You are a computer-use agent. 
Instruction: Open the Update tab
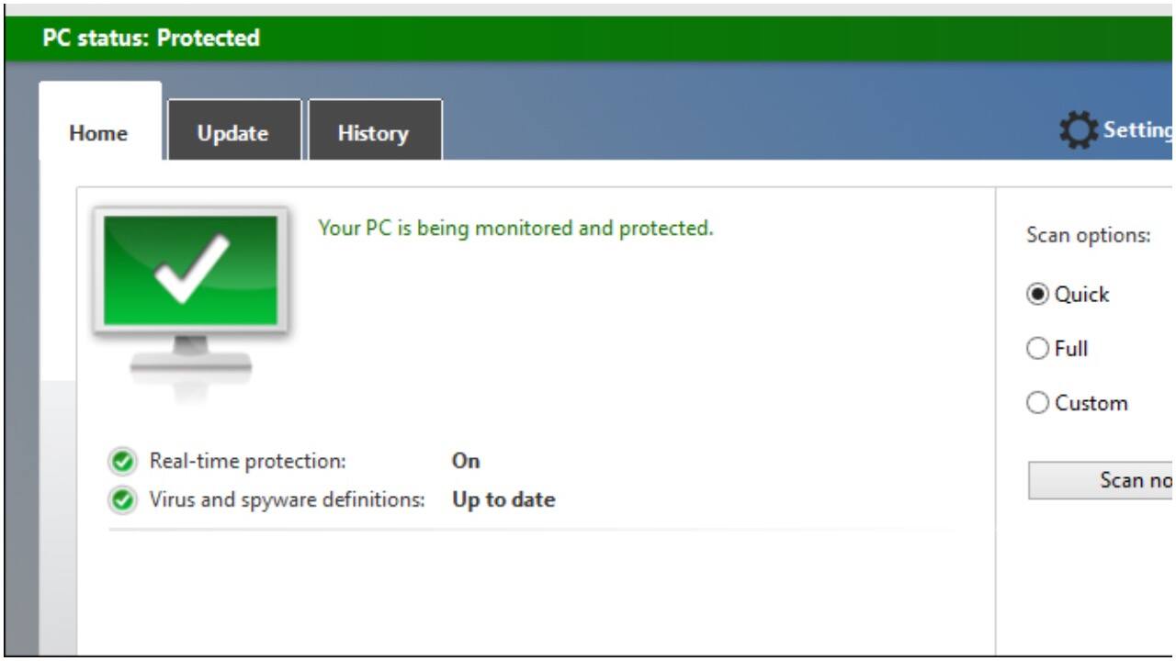pos(233,133)
